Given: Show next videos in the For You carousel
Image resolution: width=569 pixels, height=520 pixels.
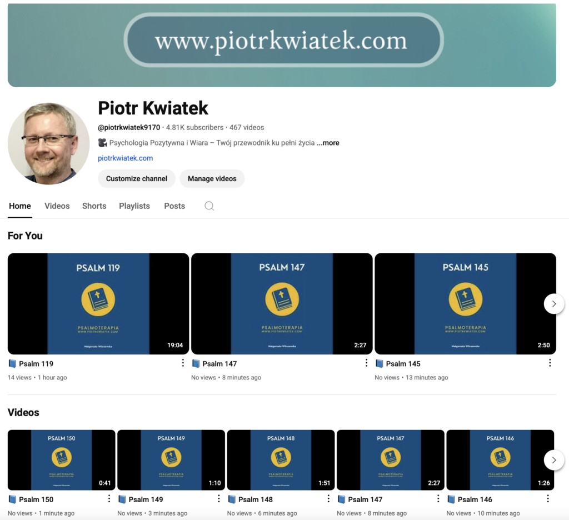Looking at the screenshot, I should click(x=554, y=304).
